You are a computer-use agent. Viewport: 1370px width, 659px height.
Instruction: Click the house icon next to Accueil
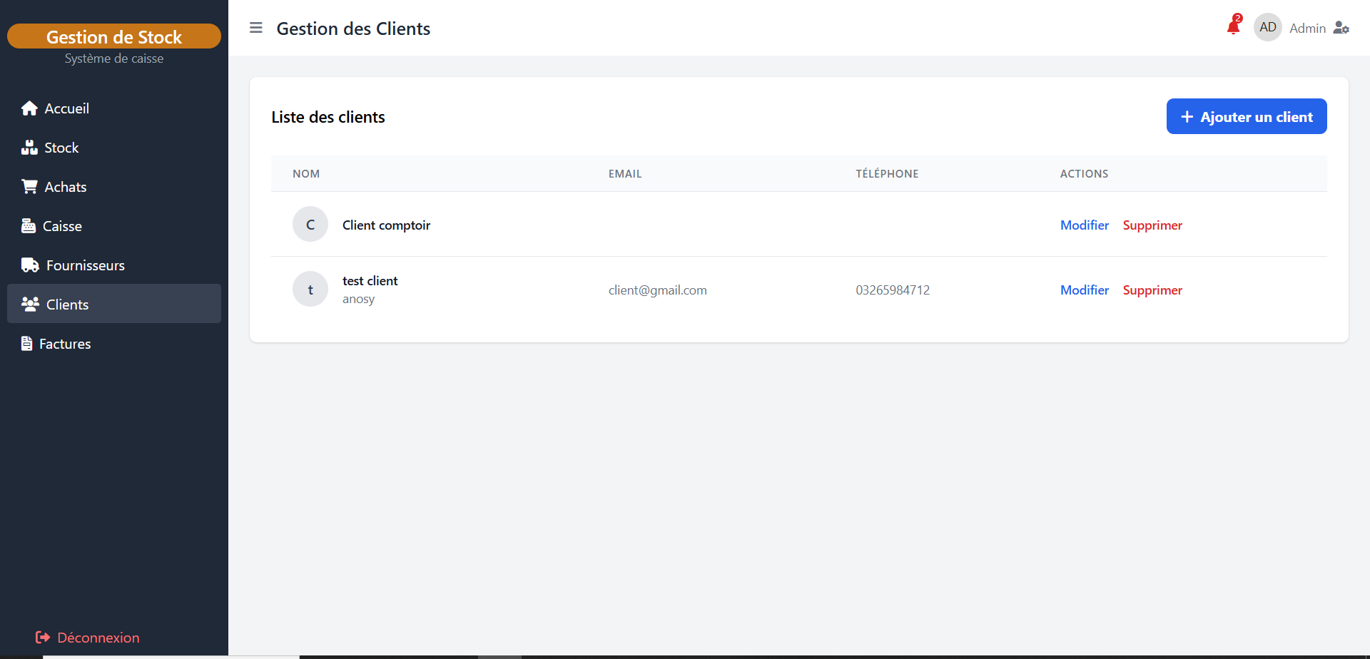pos(29,108)
